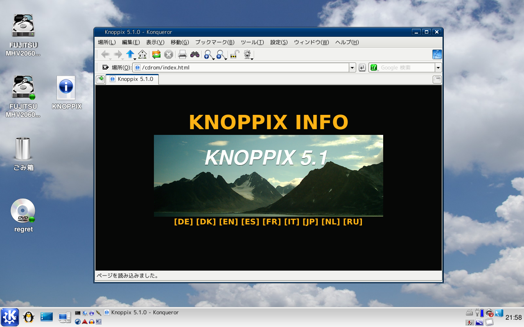Open the KNOPPIX info desktop icon
Viewport: 524px width, 327px height.
pos(66,93)
